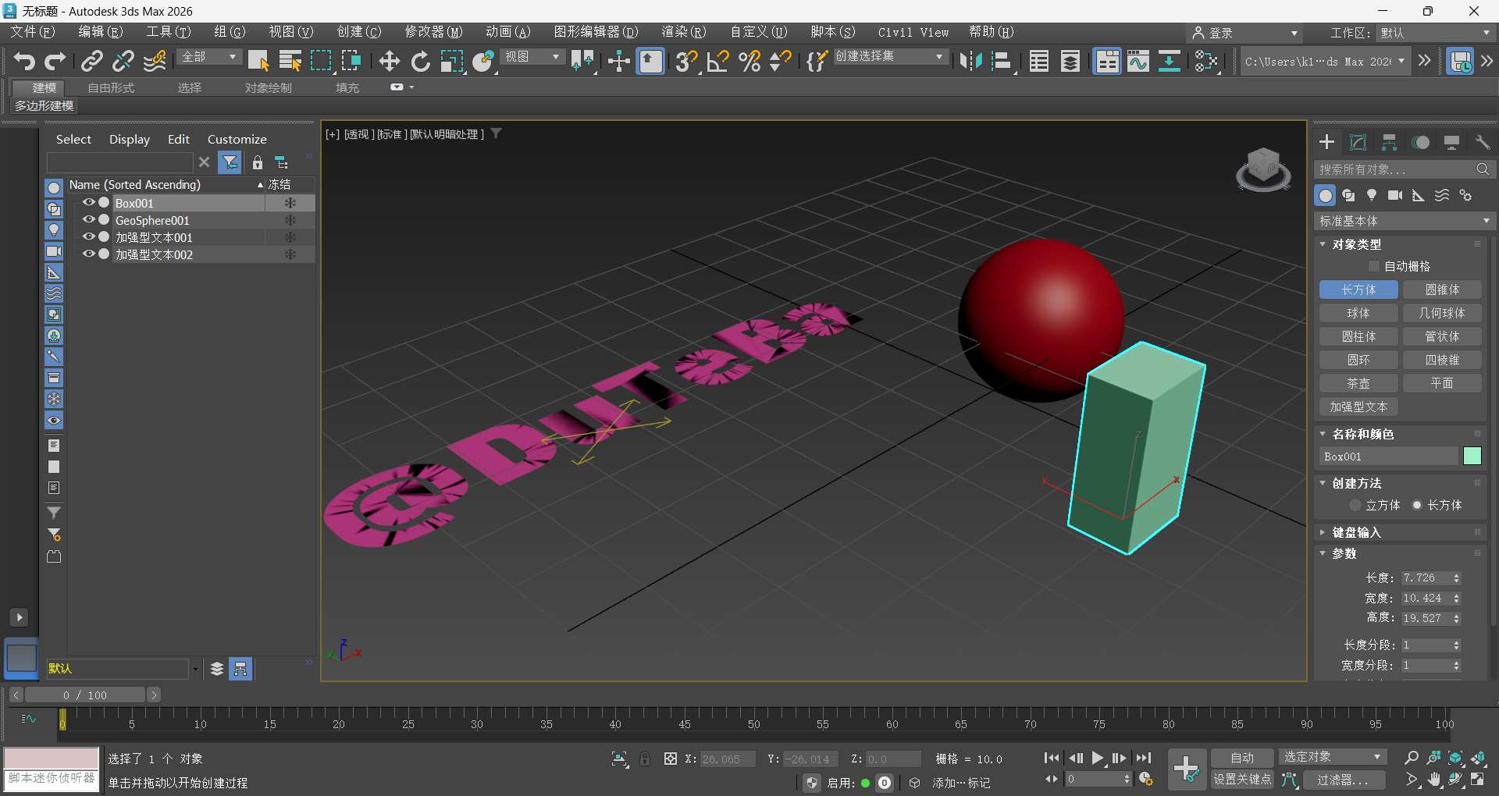Activate the Select and Move tool
The width and height of the screenshot is (1499, 796).
pyautogui.click(x=389, y=61)
